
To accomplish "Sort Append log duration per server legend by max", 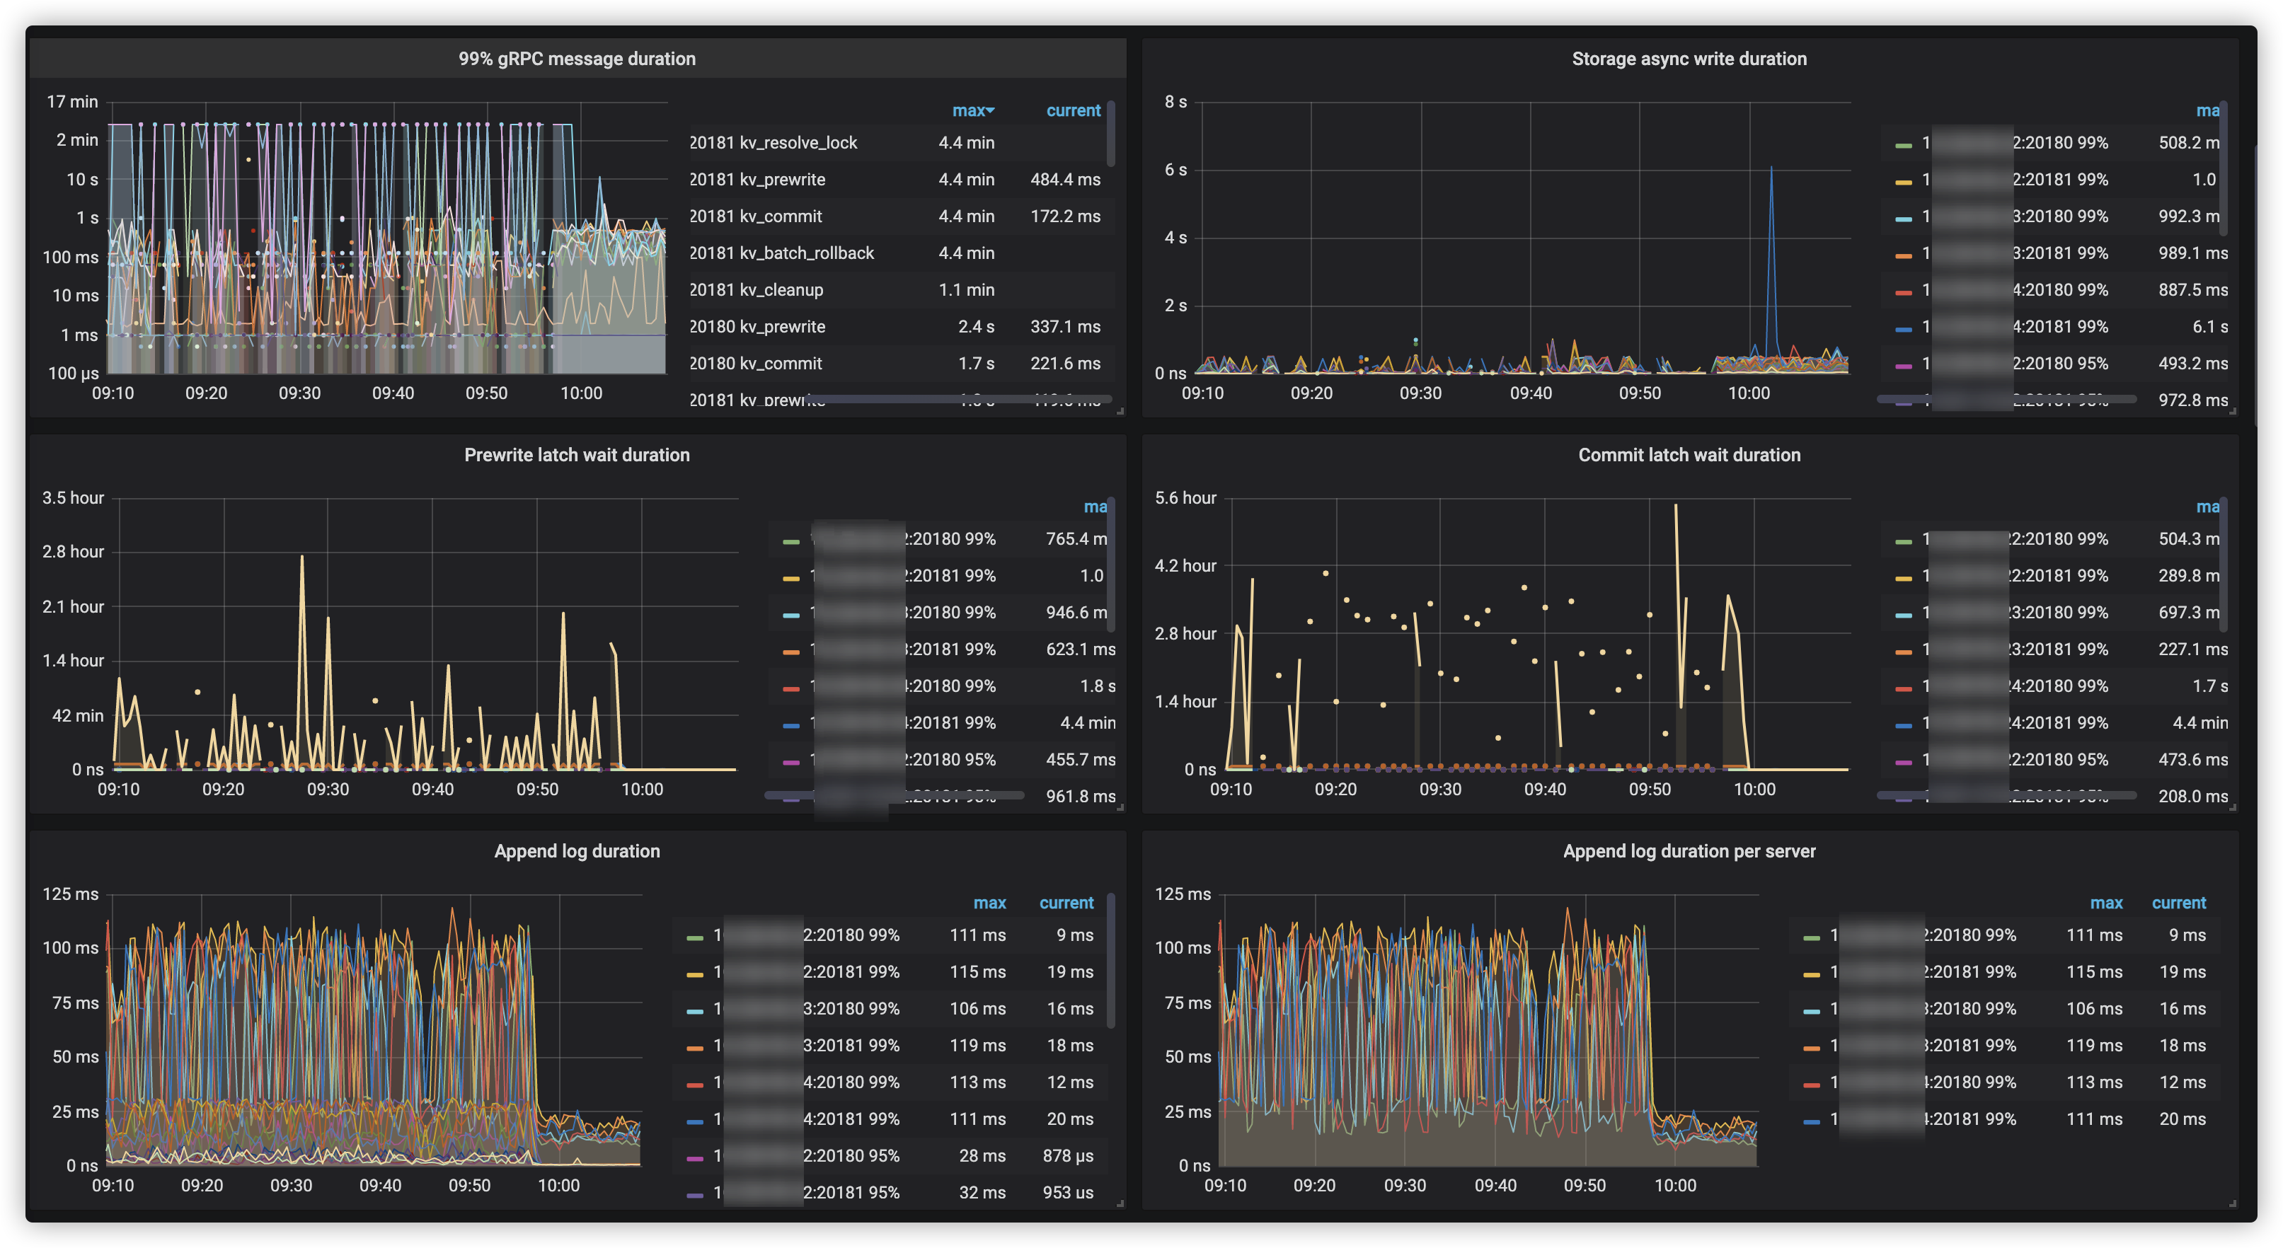I will click(2106, 903).
